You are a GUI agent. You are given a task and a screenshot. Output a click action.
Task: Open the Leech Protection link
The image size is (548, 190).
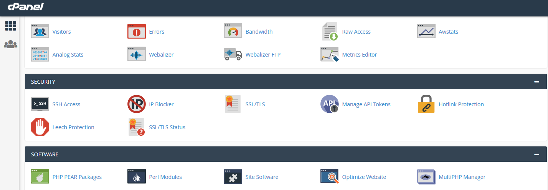(73, 127)
